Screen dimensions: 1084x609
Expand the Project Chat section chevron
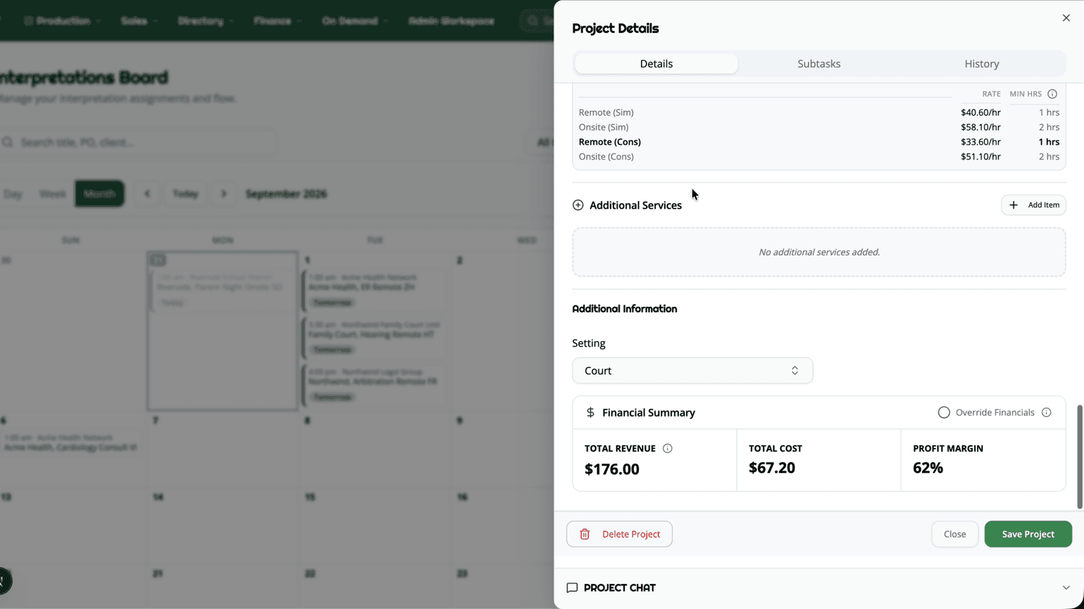pos(1066,588)
